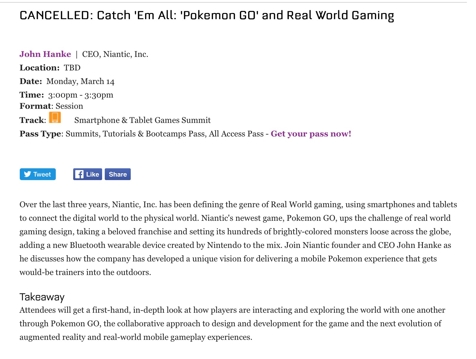This screenshot has width=476, height=359.
Task: Click the Twitter bird icon
Action: pyautogui.click(x=27, y=174)
